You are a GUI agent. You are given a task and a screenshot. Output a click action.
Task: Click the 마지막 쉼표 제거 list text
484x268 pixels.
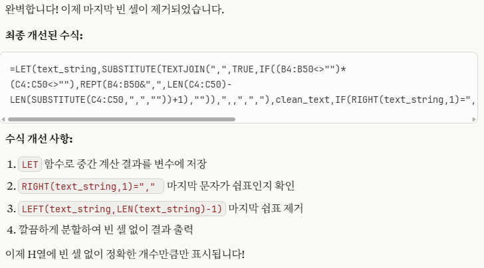click(x=265, y=208)
